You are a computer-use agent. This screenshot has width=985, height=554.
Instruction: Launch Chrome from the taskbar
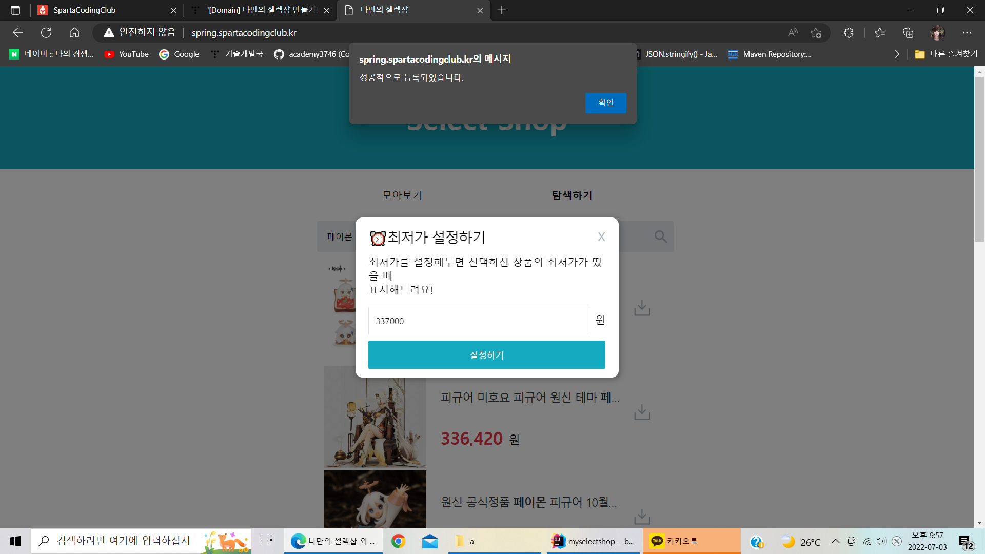[x=398, y=541]
